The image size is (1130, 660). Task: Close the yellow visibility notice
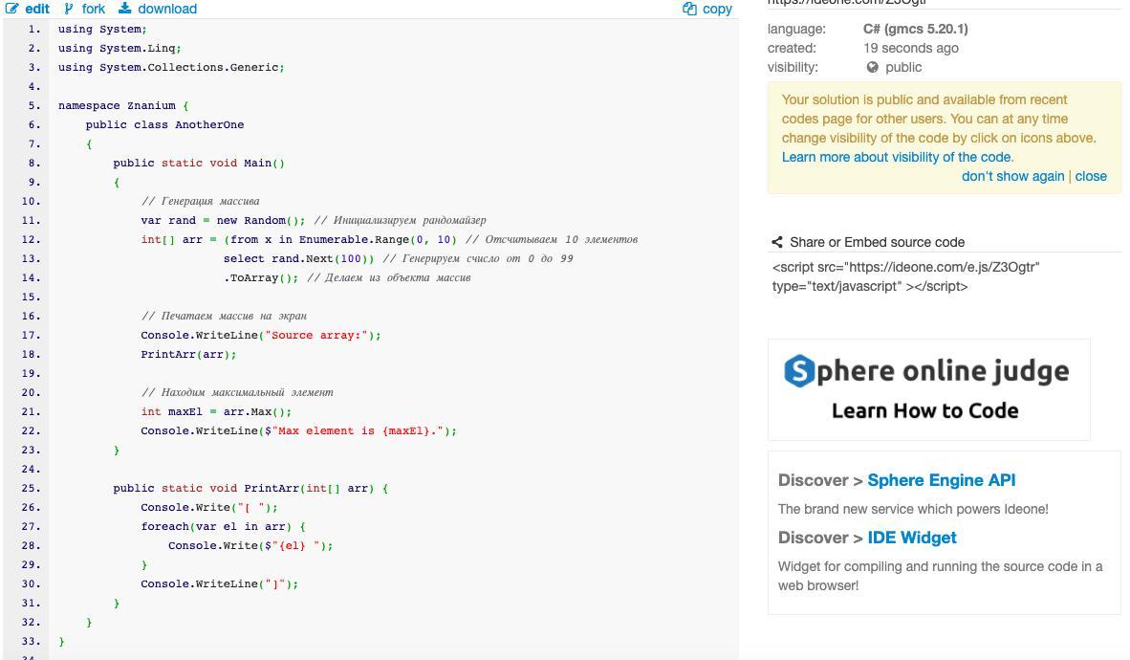point(1091,176)
